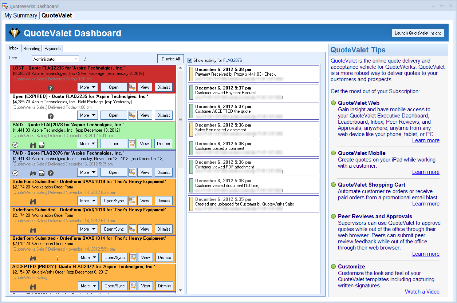The height and width of the screenshot is (303, 457).
Task: Click the checklist icon on OrderForm QVAQ1014
Action: pos(59,258)
